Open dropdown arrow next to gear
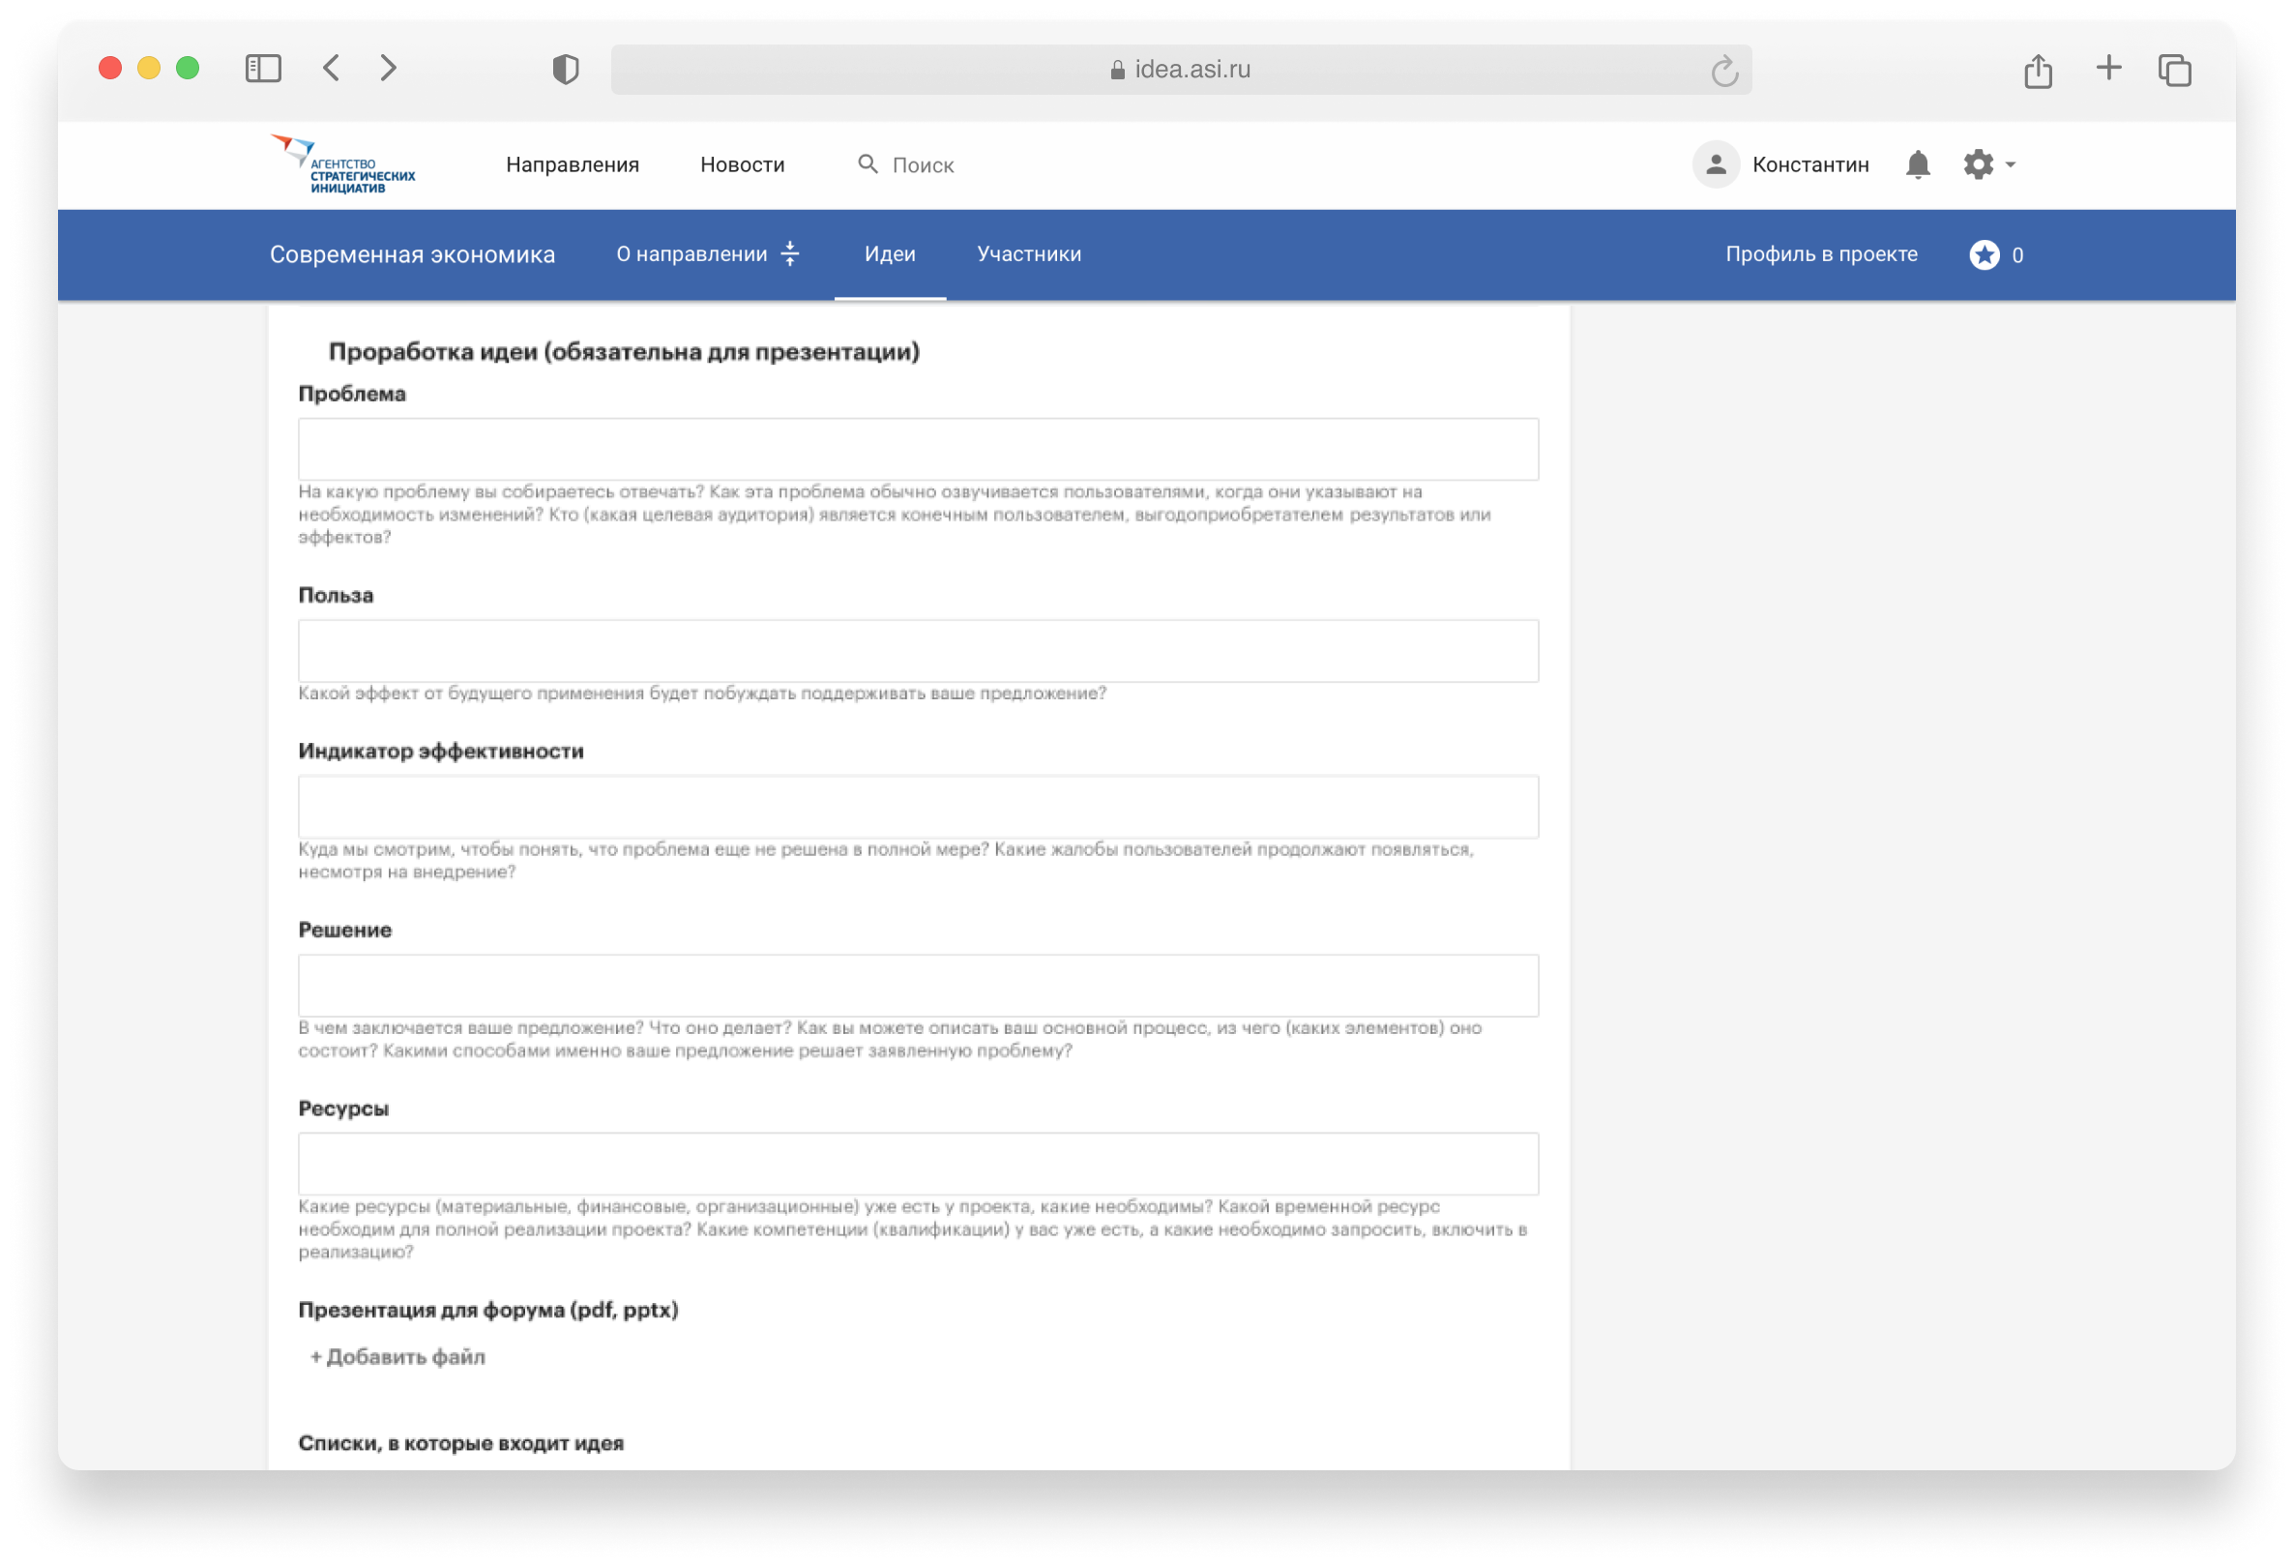Screen dimensions: 2294x1567 [2011, 164]
